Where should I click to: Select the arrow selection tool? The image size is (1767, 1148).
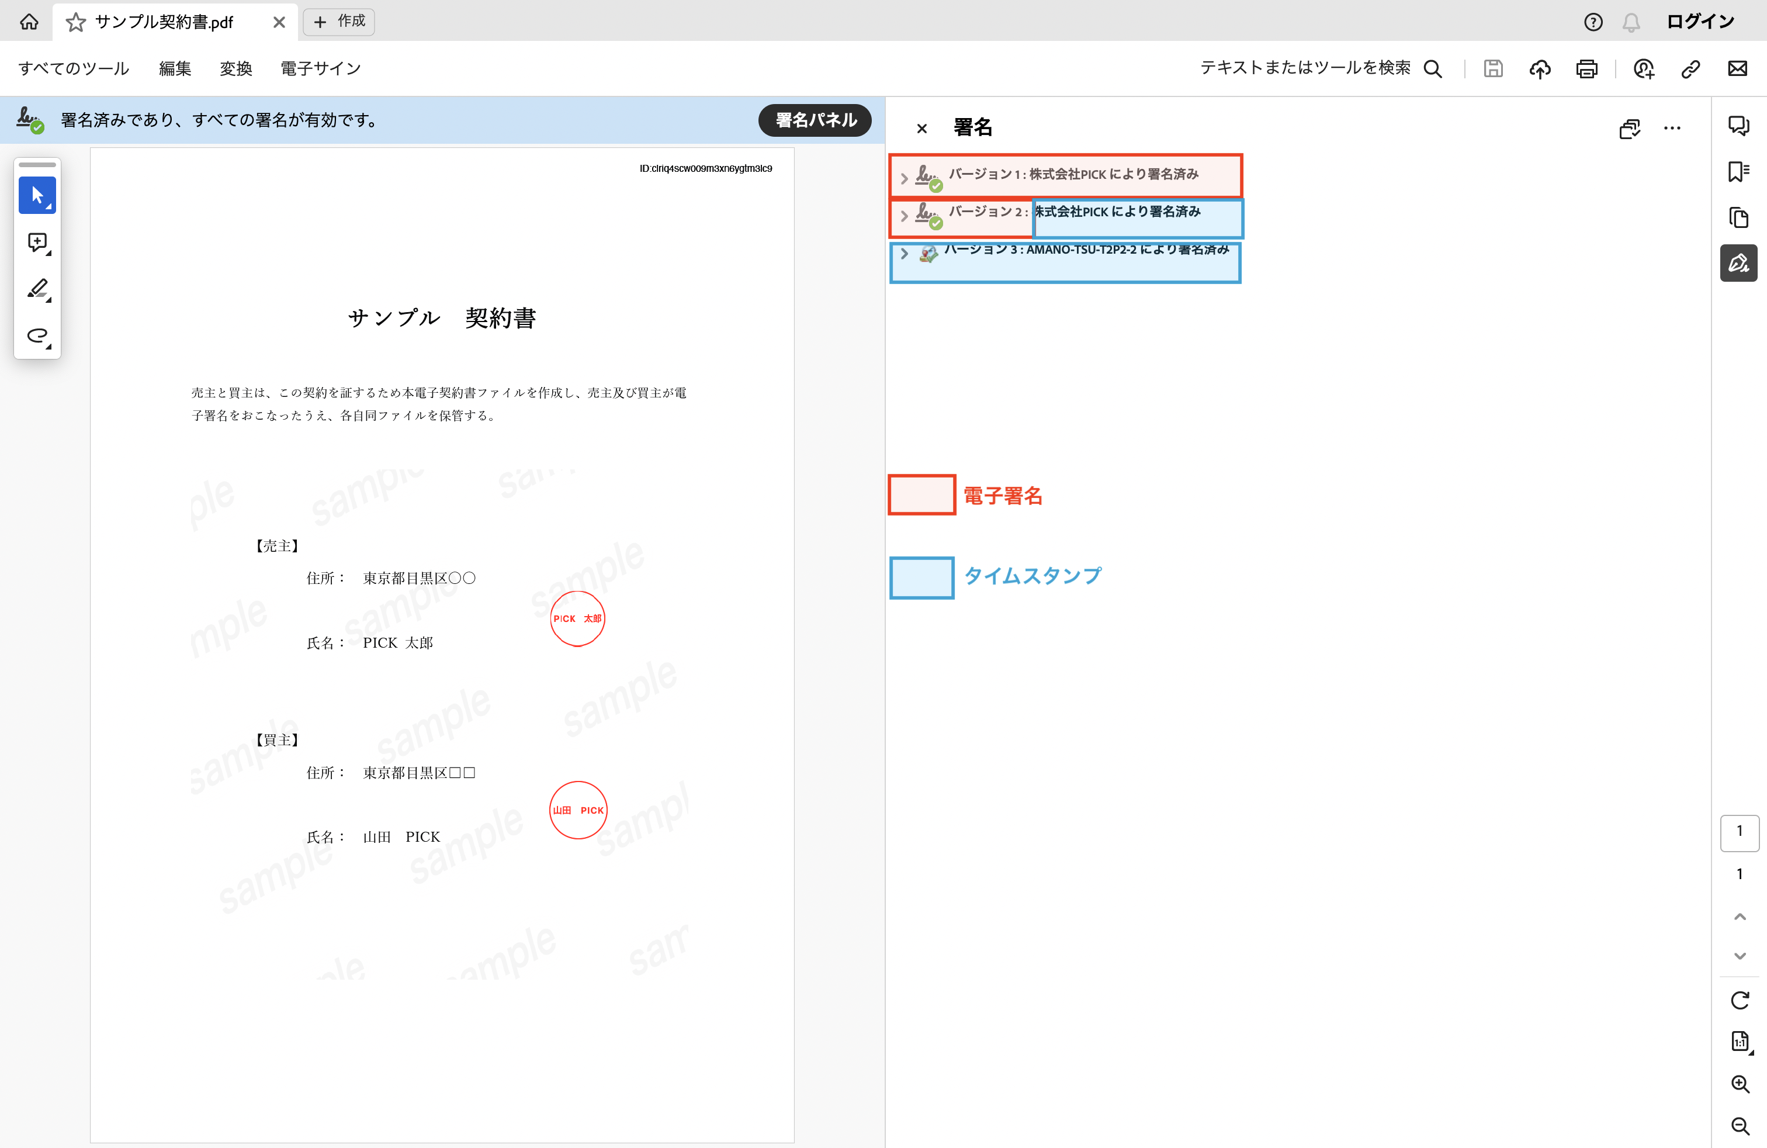click(36, 195)
